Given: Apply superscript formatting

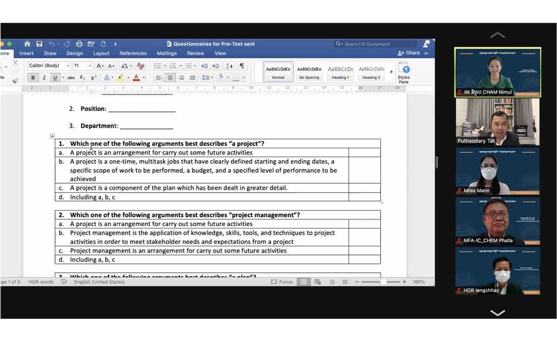Looking at the screenshot, I should tap(94, 78).
